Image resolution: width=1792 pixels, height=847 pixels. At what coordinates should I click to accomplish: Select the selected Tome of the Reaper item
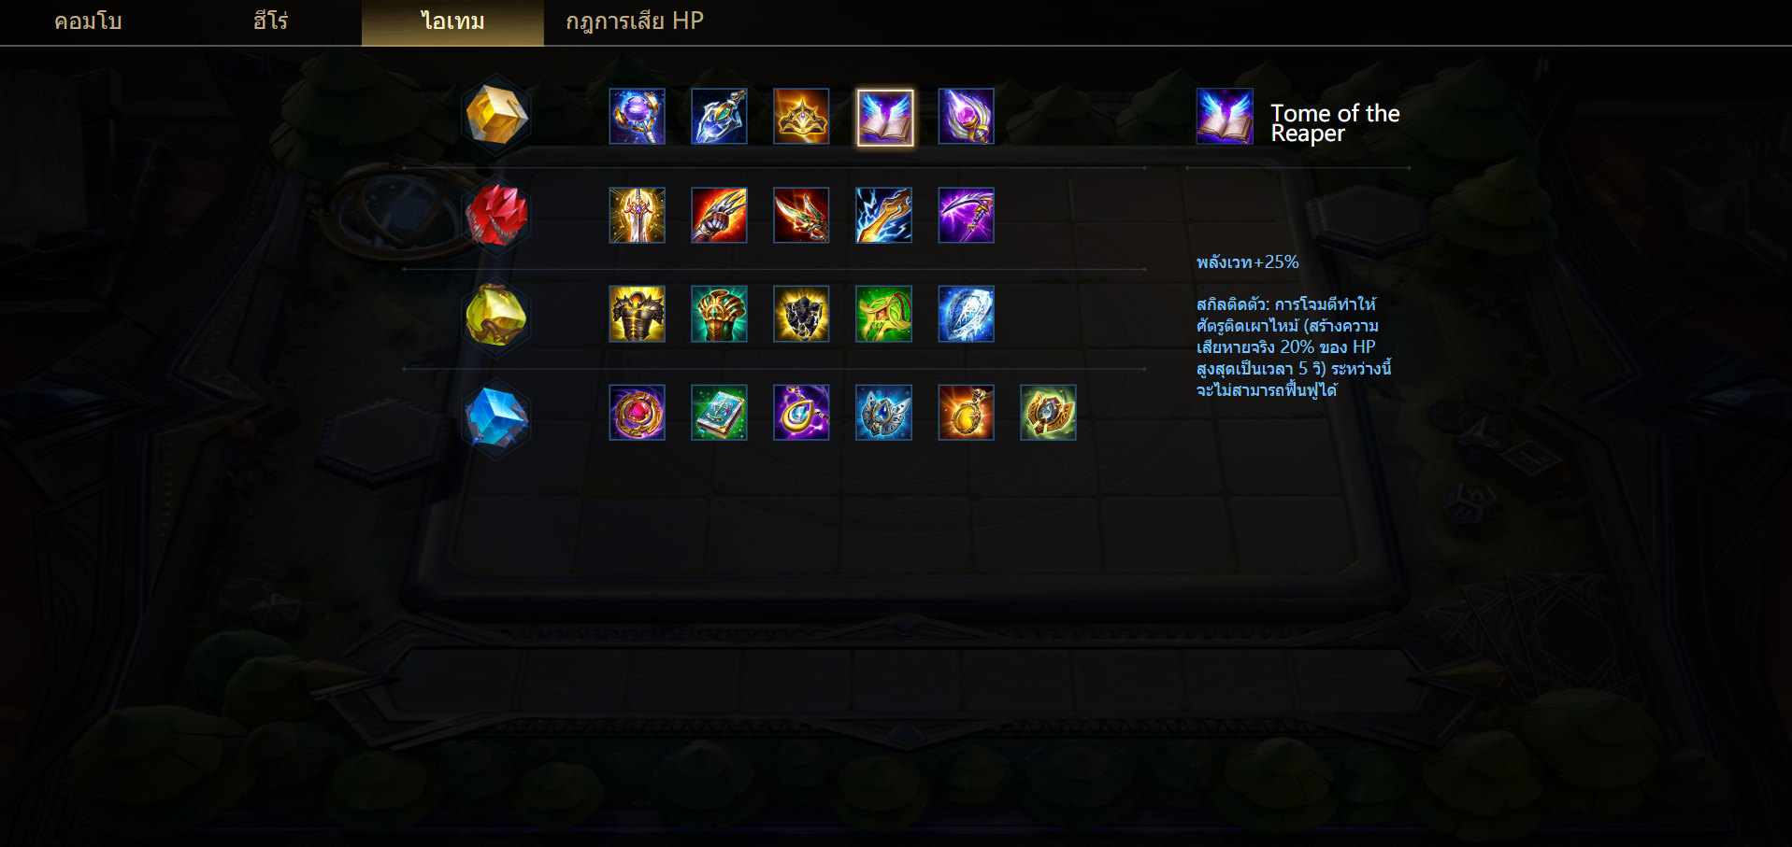coord(884,117)
